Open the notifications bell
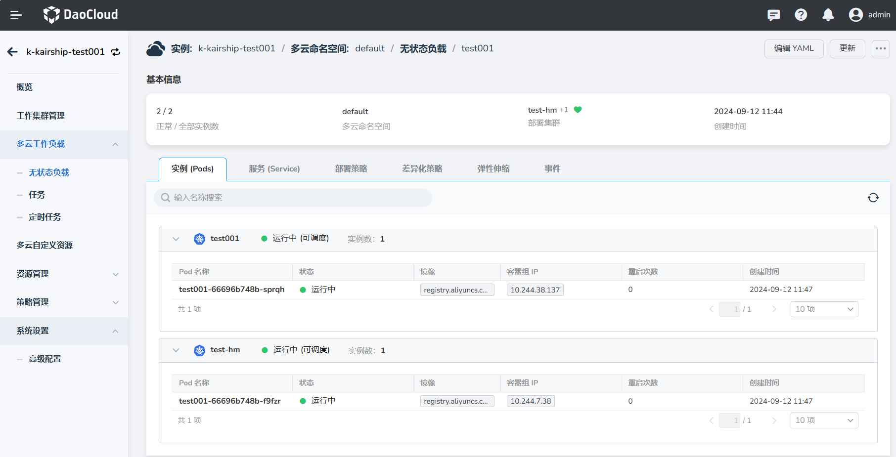Image resolution: width=896 pixels, height=457 pixels. click(x=828, y=15)
